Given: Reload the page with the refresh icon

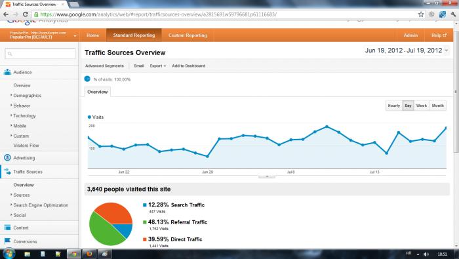Looking at the screenshot, I should 26,14.
